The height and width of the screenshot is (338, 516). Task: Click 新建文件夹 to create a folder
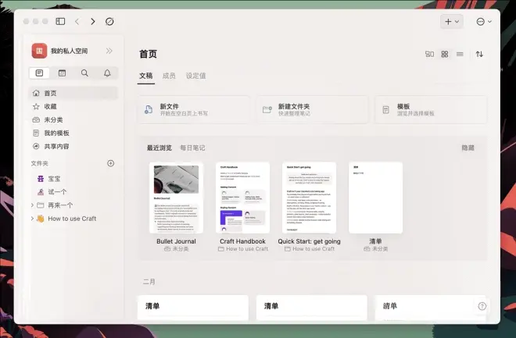click(x=312, y=110)
